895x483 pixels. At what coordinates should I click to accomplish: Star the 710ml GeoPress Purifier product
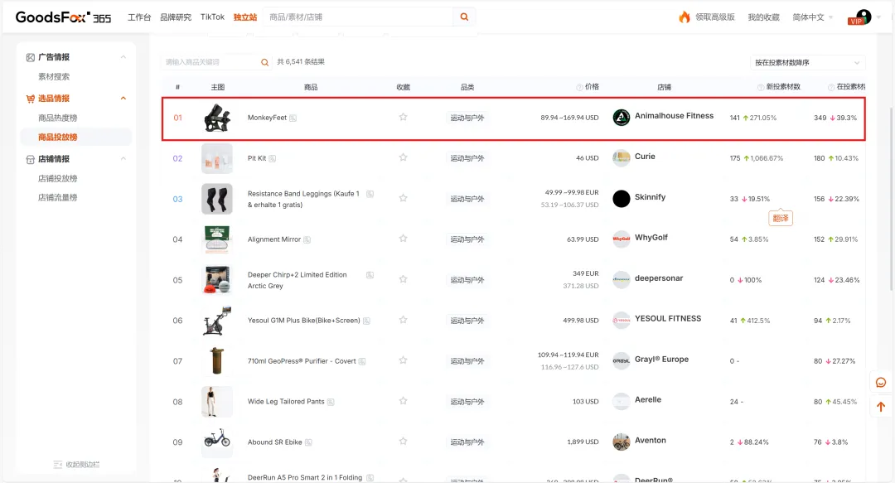(403, 360)
